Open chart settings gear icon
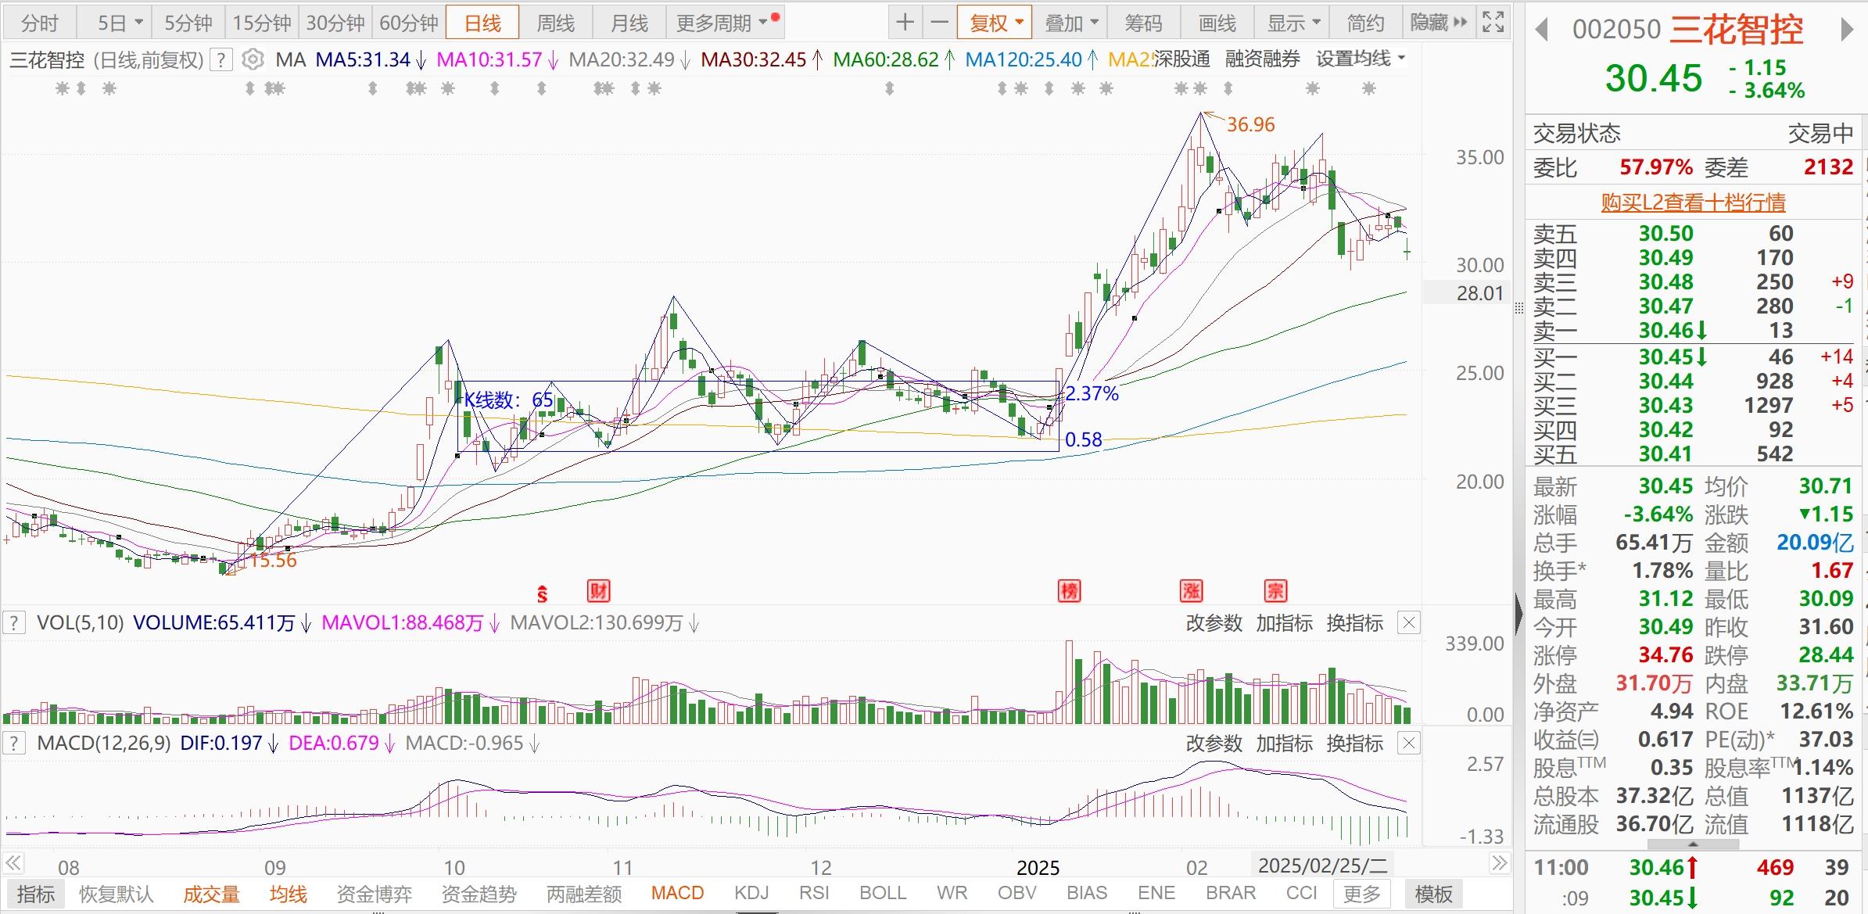This screenshot has width=1868, height=914. tap(253, 59)
